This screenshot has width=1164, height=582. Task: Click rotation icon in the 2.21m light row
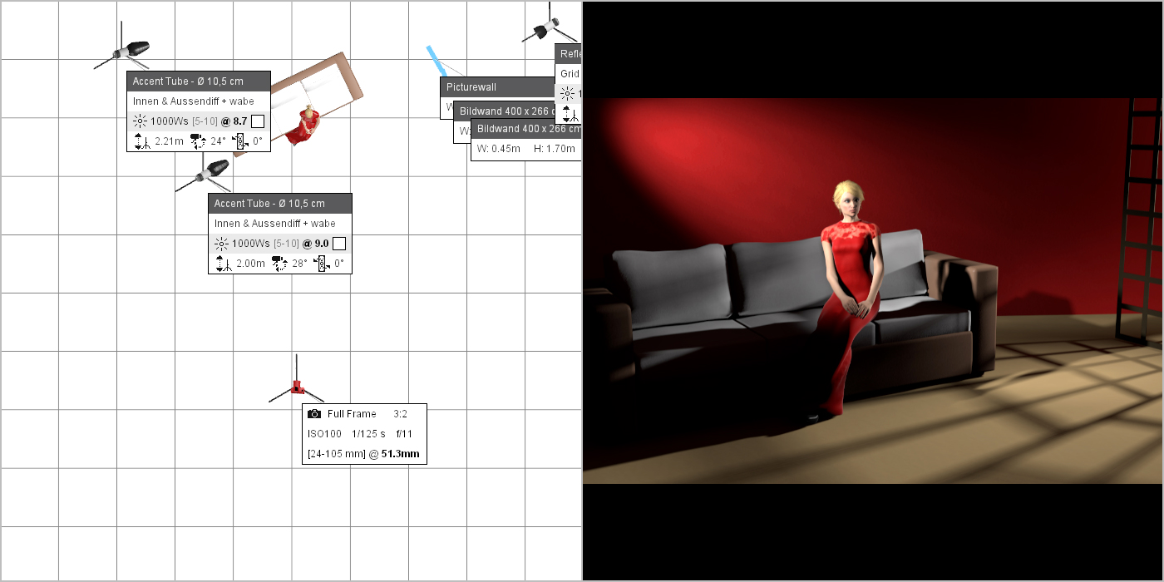240,141
